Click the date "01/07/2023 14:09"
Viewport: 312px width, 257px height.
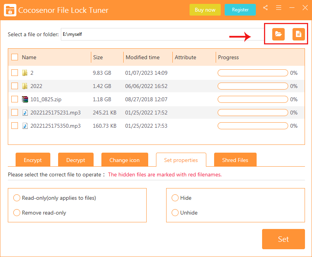pos(146,73)
